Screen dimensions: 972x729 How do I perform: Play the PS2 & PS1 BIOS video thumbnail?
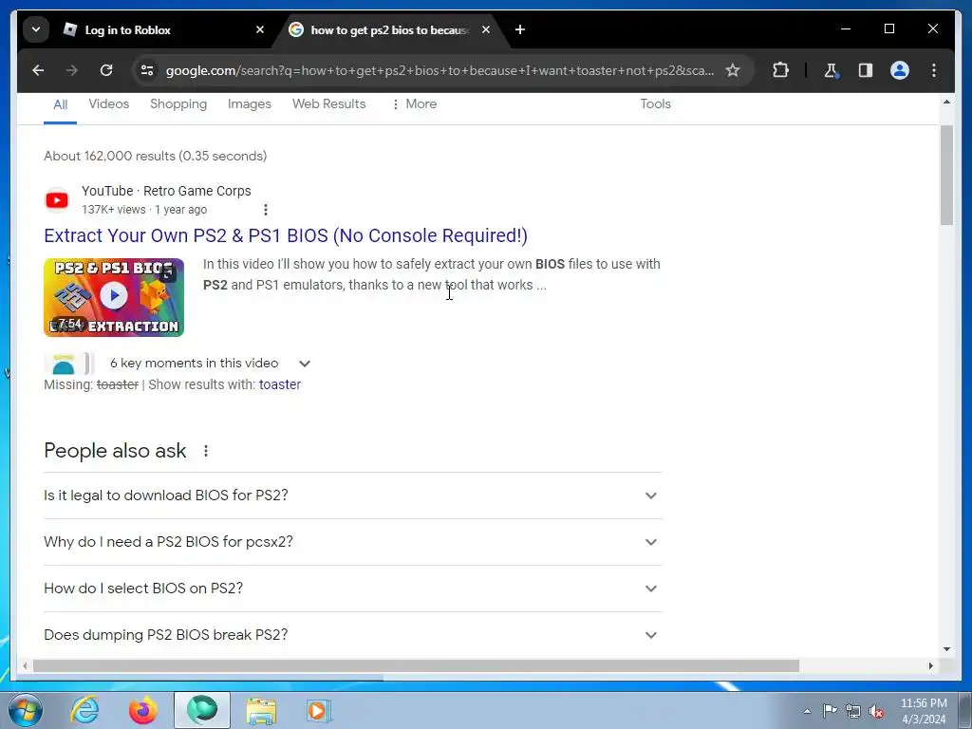point(114,297)
